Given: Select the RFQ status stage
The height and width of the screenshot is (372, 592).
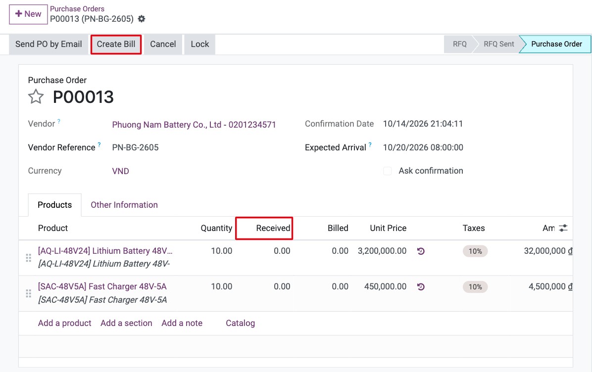Looking at the screenshot, I should click(x=459, y=44).
